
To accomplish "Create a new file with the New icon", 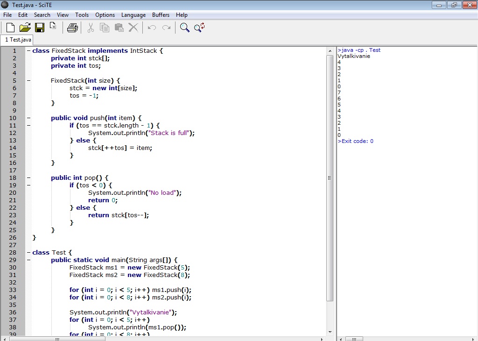I will [x=10, y=28].
